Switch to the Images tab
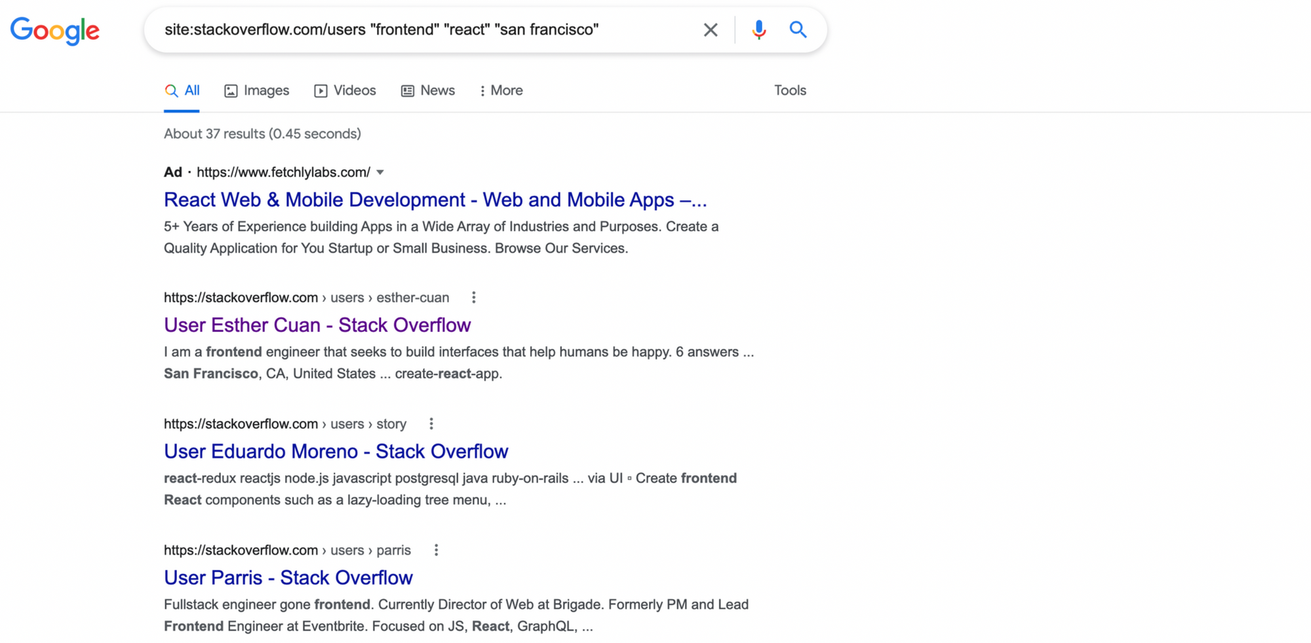 pos(257,90)
